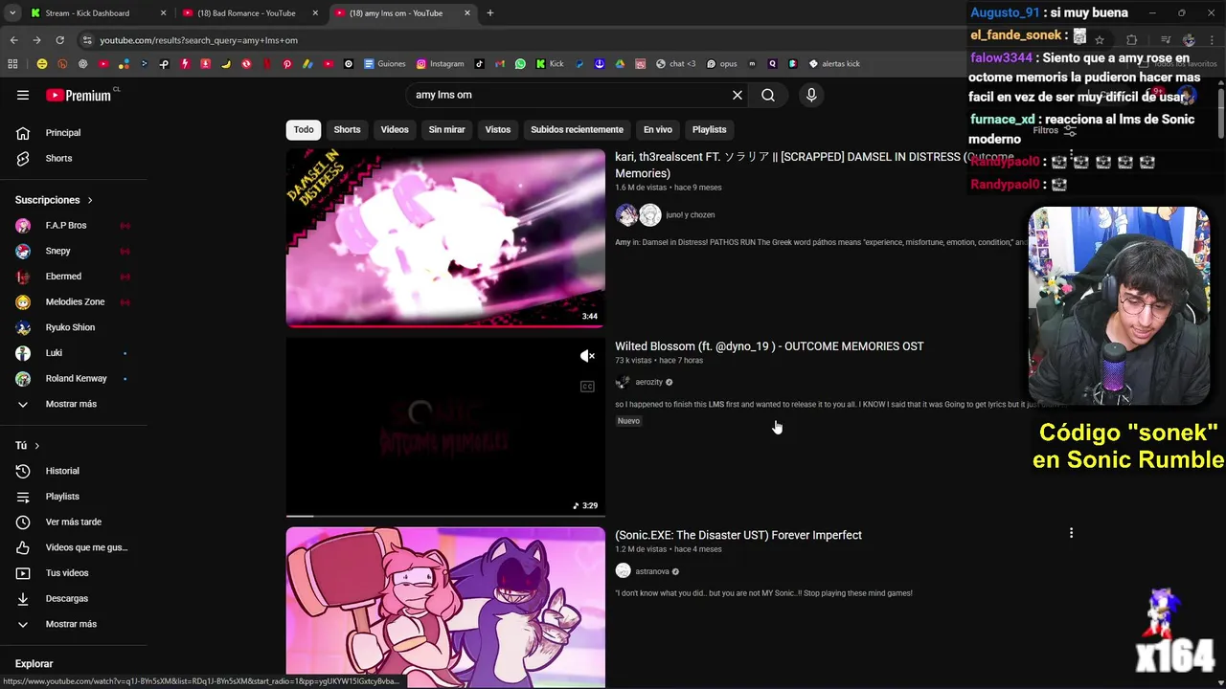Select the Playlists filter chip
This screenshot has height=689, width=1226.
coord(709,129)
